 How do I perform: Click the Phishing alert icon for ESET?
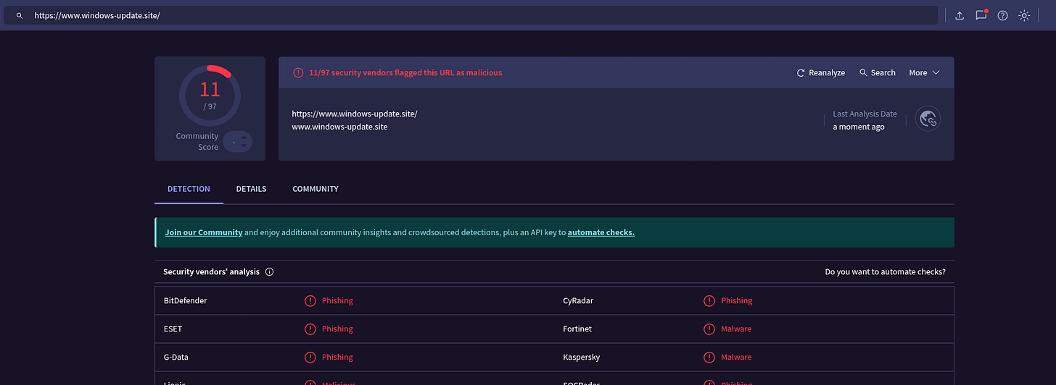[x=310, y=329]
